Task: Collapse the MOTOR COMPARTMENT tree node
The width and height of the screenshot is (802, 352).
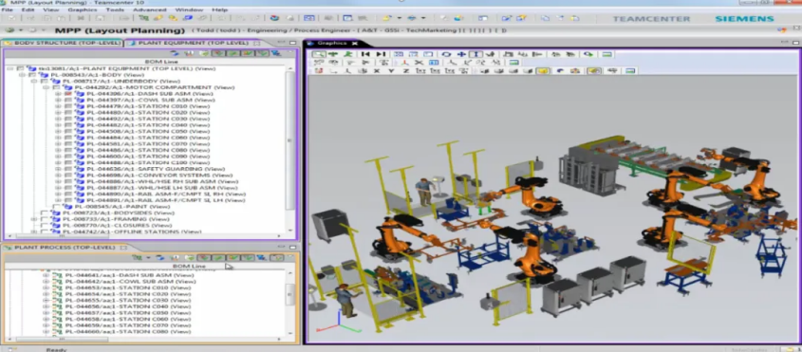Action: [46, 87]
